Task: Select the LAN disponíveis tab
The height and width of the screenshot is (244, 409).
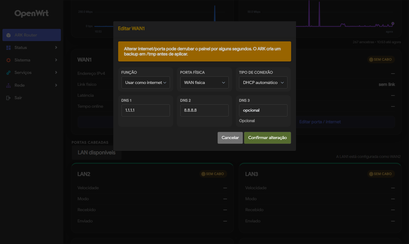Action: 97,153
